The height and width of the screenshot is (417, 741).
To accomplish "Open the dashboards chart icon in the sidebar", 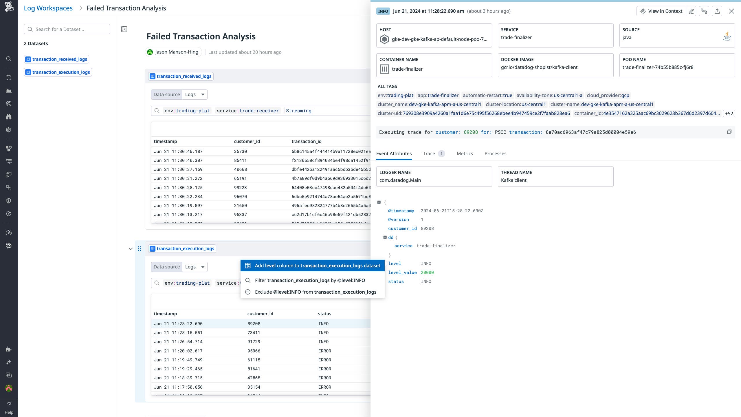I will [x=9, y=90].
